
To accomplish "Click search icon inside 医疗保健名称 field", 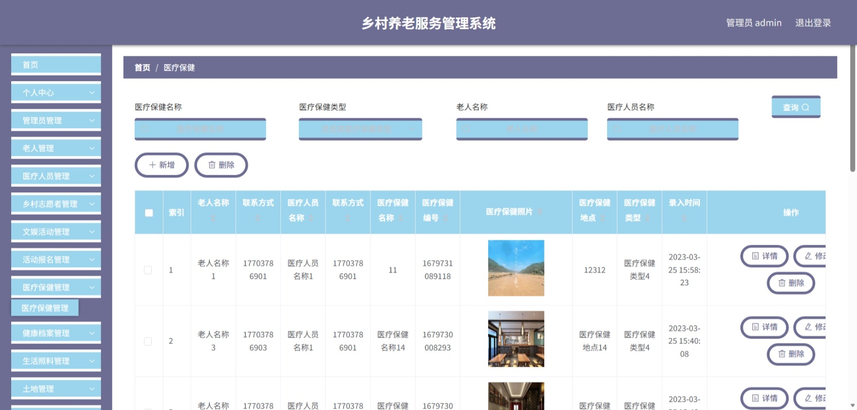I will click(x=145, y=129).
